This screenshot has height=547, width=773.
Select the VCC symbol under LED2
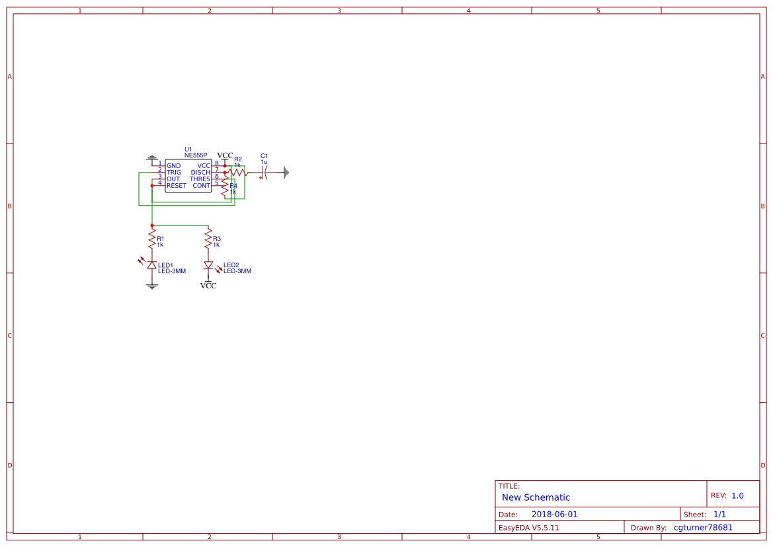[x=208, y=285]
